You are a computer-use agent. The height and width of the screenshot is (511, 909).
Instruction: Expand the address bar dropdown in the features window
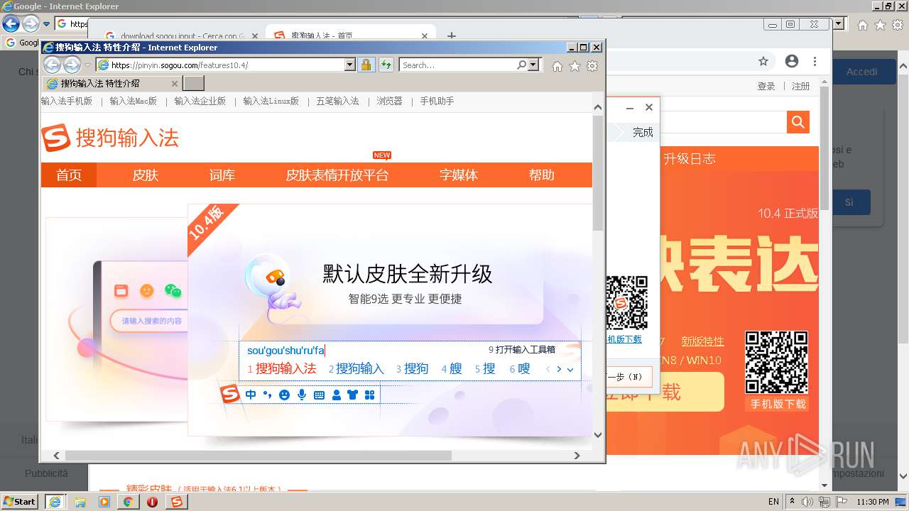point(349,65)
